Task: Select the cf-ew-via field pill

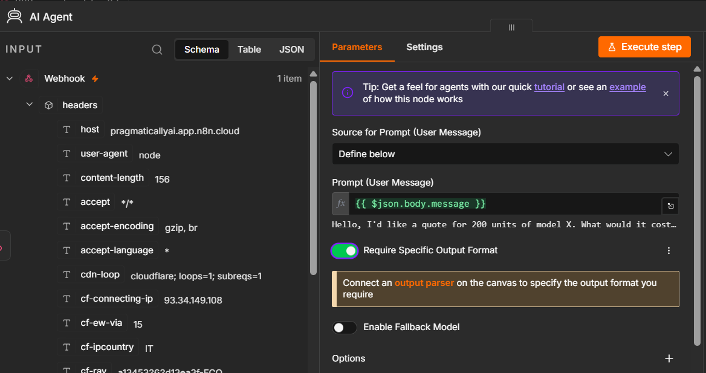Action: [x=92, y=323]
